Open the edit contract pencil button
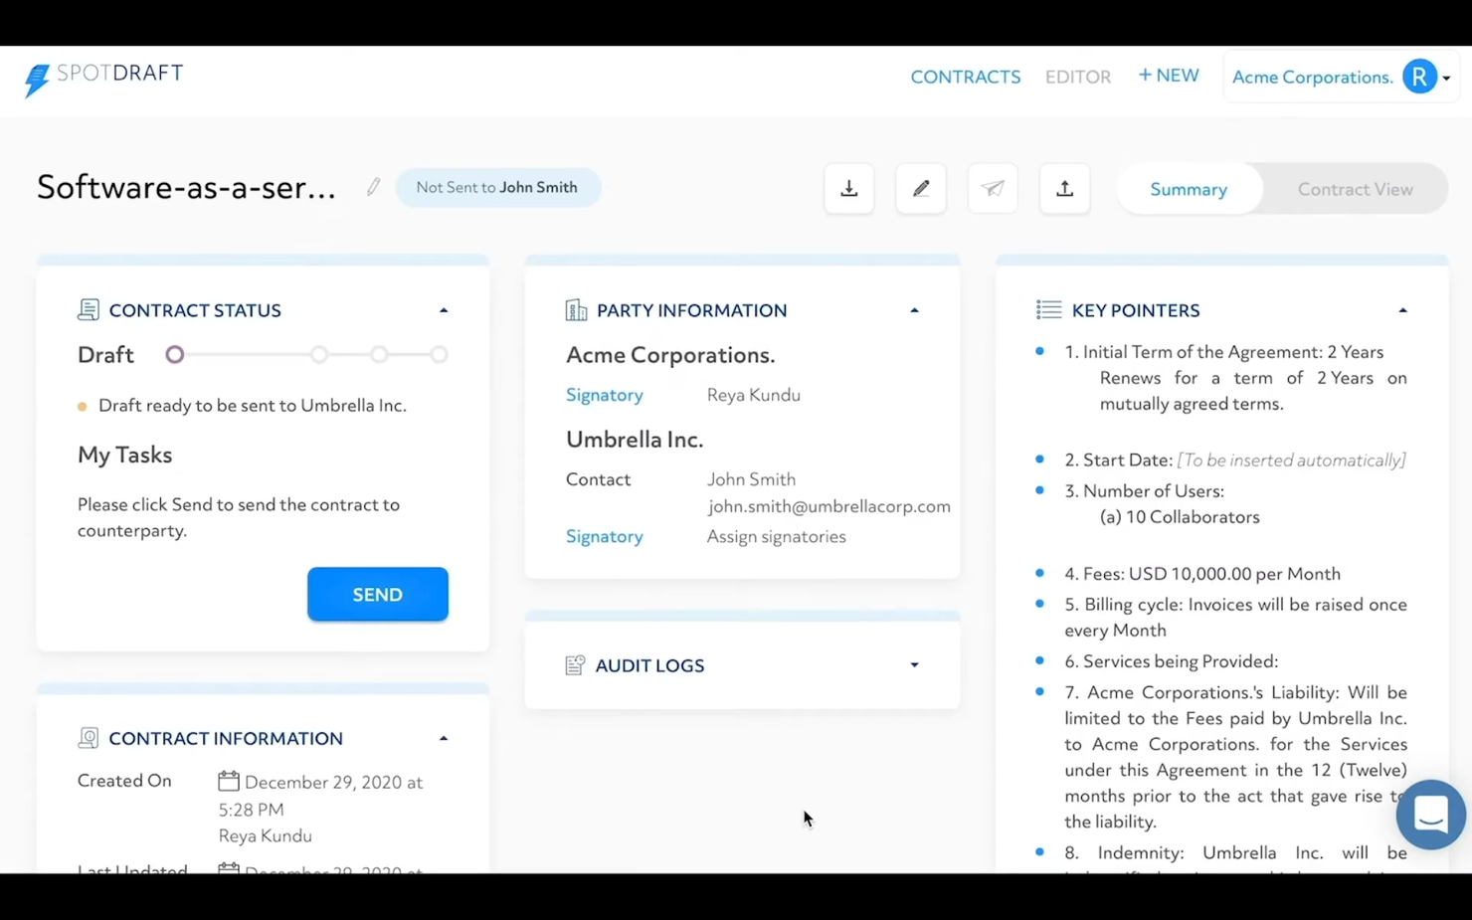1472x920 pixels. tap(921, 189)
